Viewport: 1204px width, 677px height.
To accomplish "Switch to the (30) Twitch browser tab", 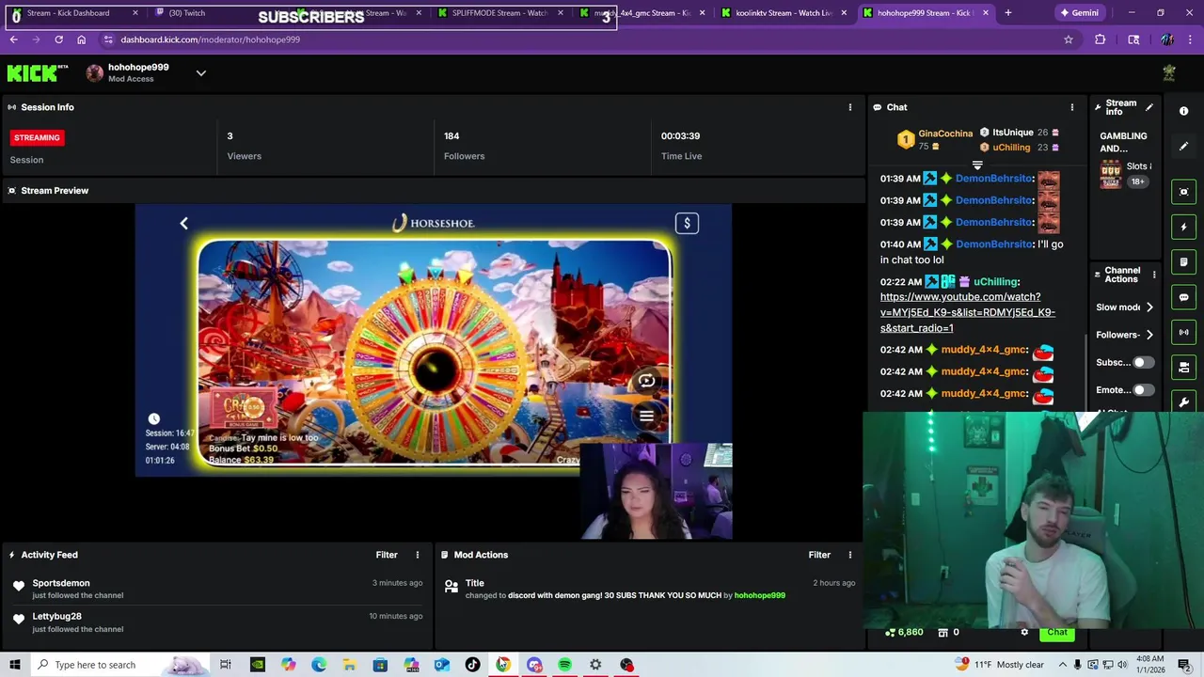I will (x=216, y=13).
